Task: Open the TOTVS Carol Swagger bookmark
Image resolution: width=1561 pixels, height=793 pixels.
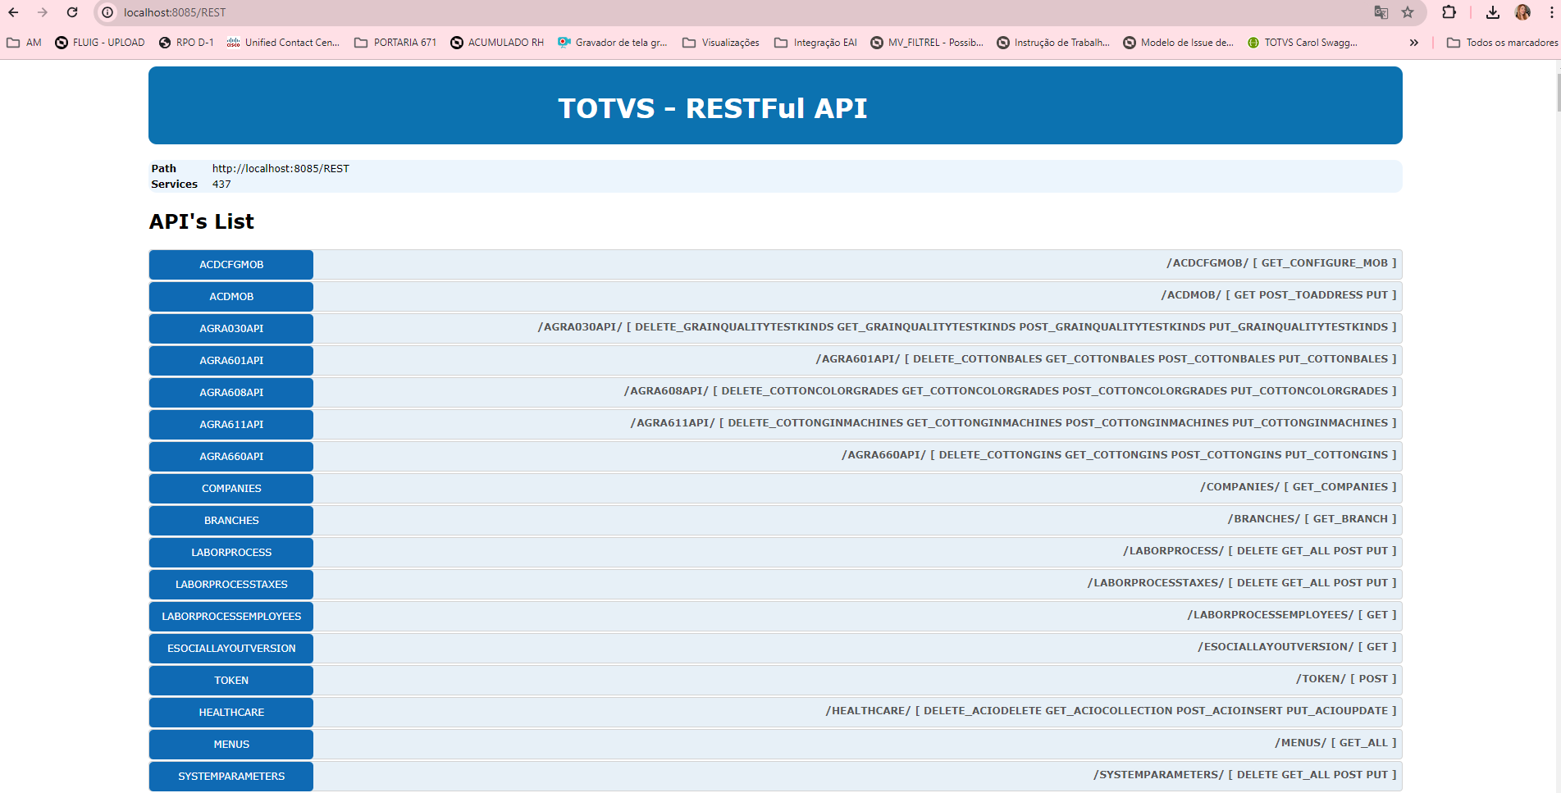Action: [1303, 43]
